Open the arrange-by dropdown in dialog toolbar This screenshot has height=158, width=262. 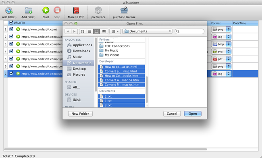click(x=115, y=31)
